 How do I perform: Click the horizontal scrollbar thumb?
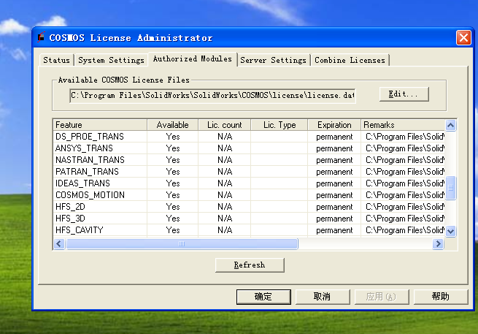(x=182, y=243)
